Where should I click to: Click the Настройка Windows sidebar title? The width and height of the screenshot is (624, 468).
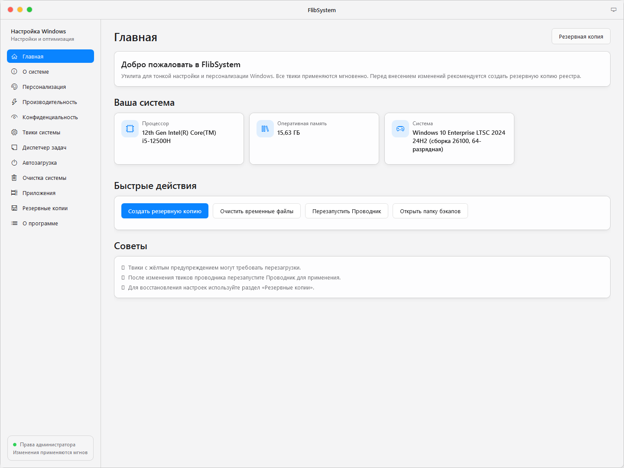pos(39,31)
